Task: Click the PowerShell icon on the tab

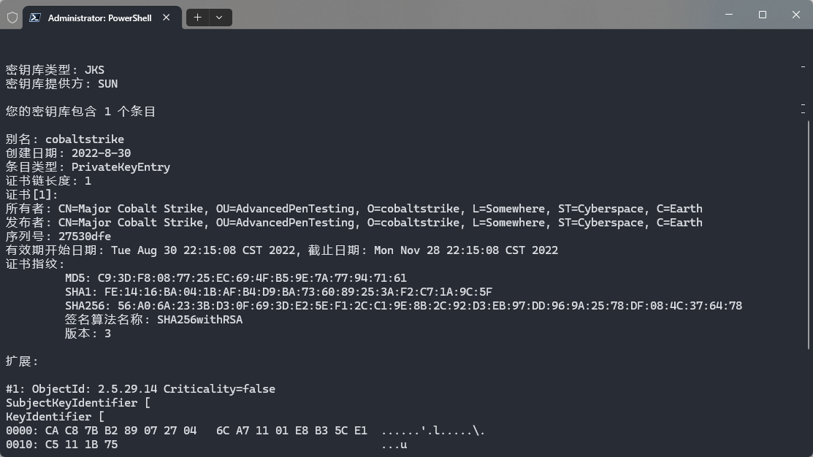Action: click(35, 18)
